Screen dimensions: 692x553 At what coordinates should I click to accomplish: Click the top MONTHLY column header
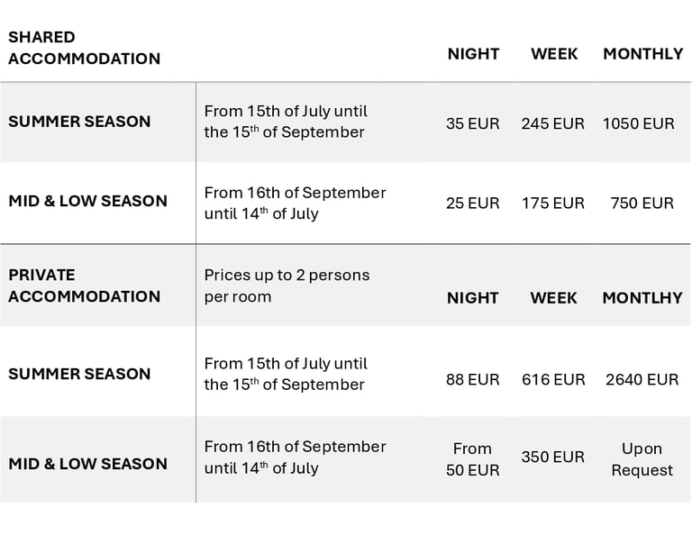click(x=642, y=54)
